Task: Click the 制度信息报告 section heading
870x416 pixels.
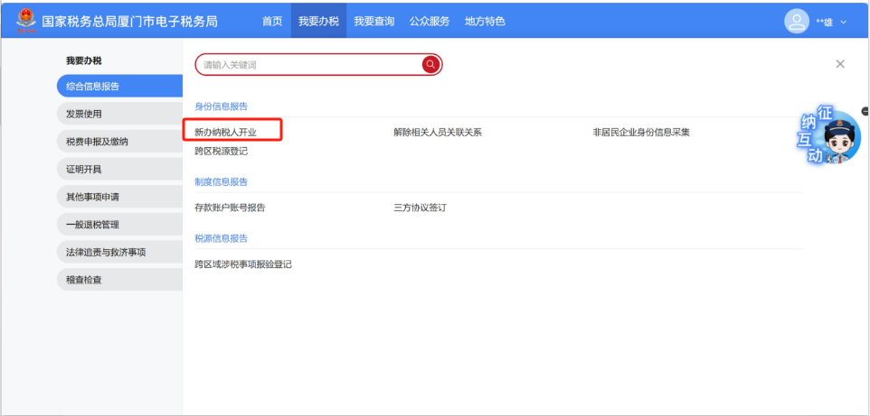Action: tap(221, 181)
